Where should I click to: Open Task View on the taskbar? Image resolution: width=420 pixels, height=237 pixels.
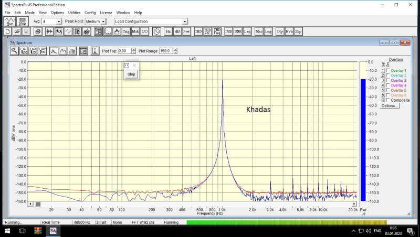(x=22, y=231)
